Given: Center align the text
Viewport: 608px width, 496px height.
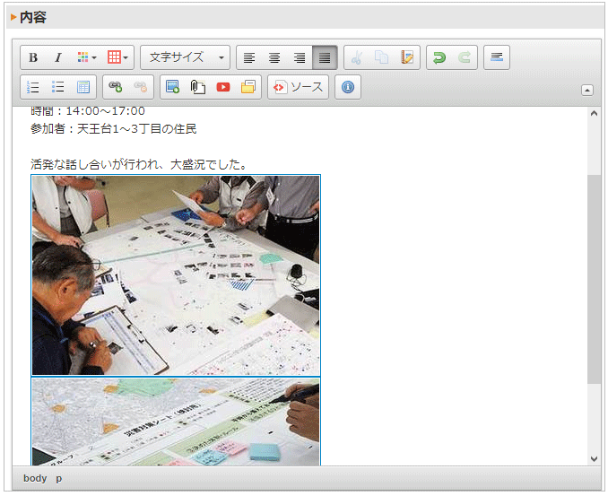Looking at the screenshot, I should pos(274,57).
